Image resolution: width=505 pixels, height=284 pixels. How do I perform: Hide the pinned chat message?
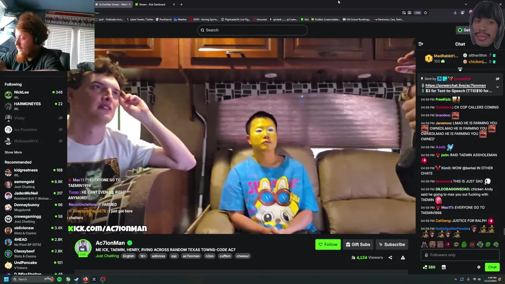(x=498, y=79)
